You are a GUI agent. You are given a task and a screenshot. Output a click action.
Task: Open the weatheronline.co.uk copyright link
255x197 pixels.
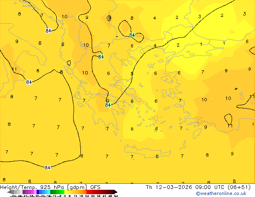tap(221, 193)
